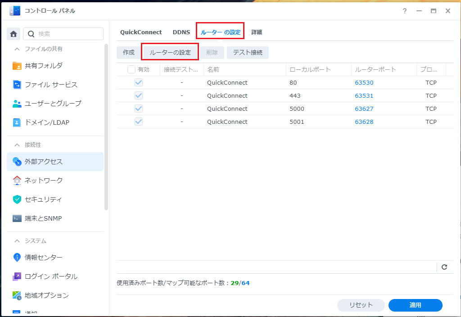461x317 pixels.
Task: Click the refresh icon below the table
Action: (444, 267)
